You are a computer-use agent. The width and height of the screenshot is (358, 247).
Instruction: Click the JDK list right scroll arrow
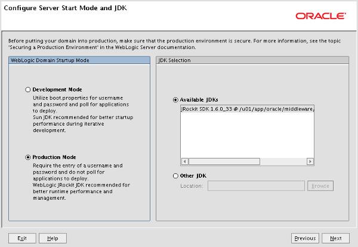pyautogui.click(x=310, y=161)
